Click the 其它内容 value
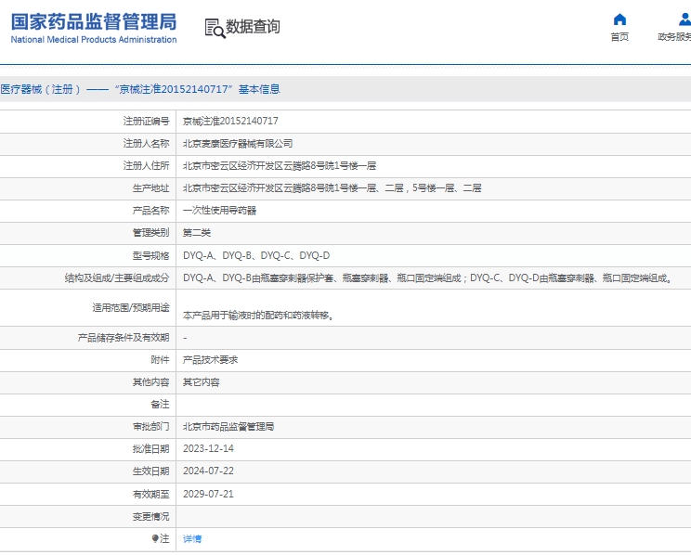 202,381
